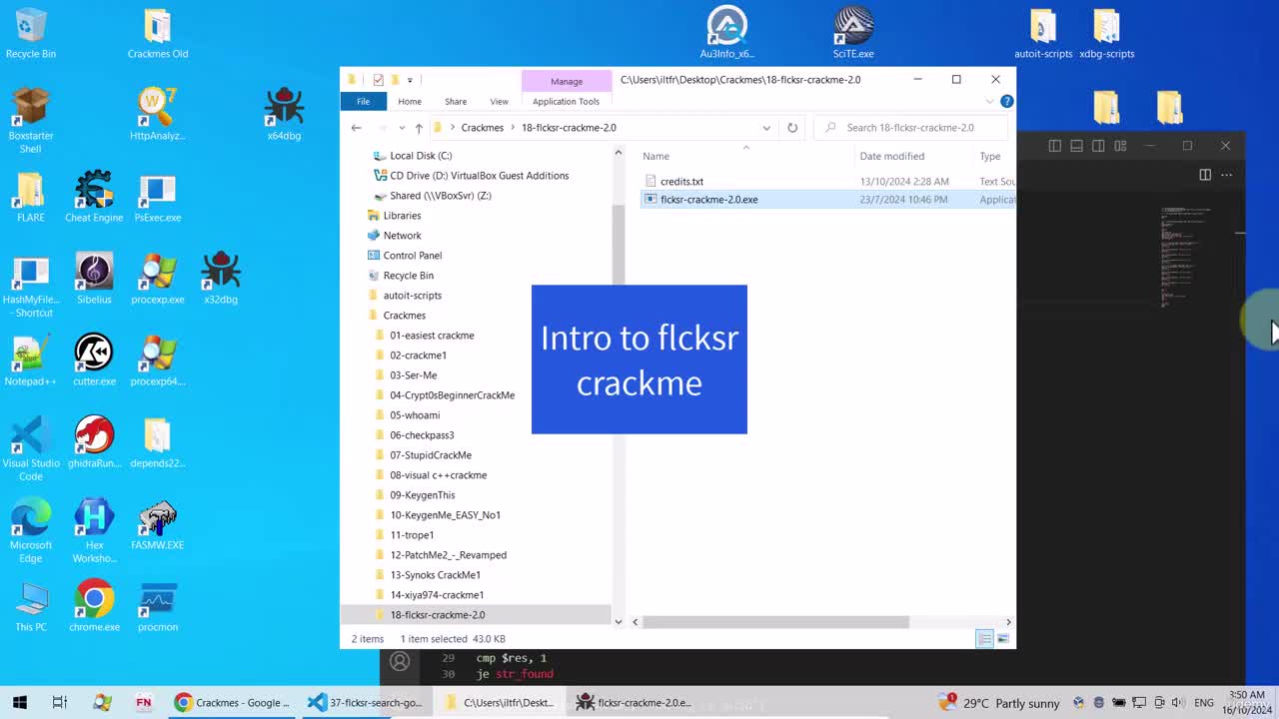Open the ghidraRun desktop shortcut

pos(94,441)
